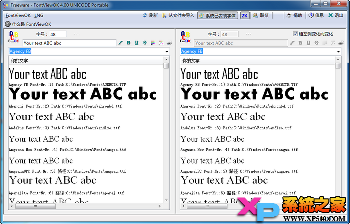Click 从文件夹导入 import from folder
Viewport: 350px width, 224px height.
[178, 15]
